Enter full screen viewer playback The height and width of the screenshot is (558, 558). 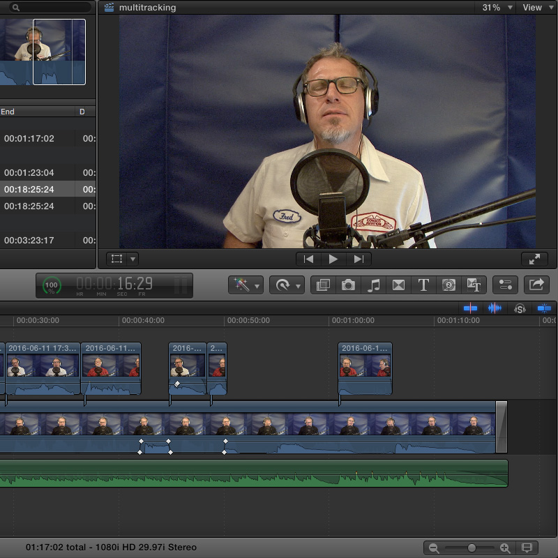[x=535, y=259]
